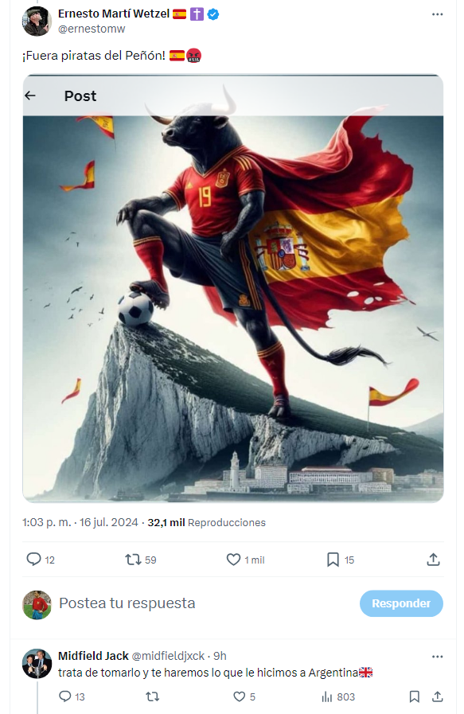Reply to Midfield Jack's comment with 13 replies

(x=65, y=696)
